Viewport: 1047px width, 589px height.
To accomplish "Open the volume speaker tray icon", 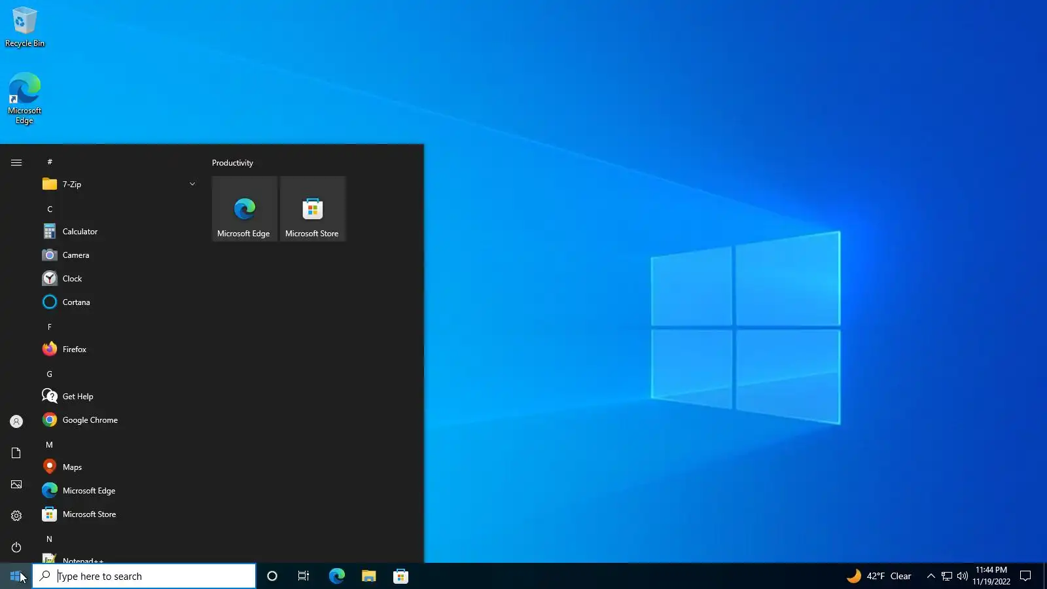I will click(963, 576).
